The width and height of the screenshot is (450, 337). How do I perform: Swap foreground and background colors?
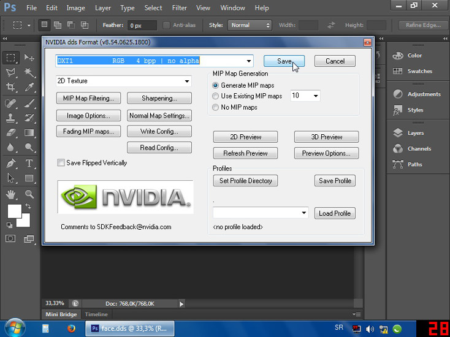(x=28, y=206)
